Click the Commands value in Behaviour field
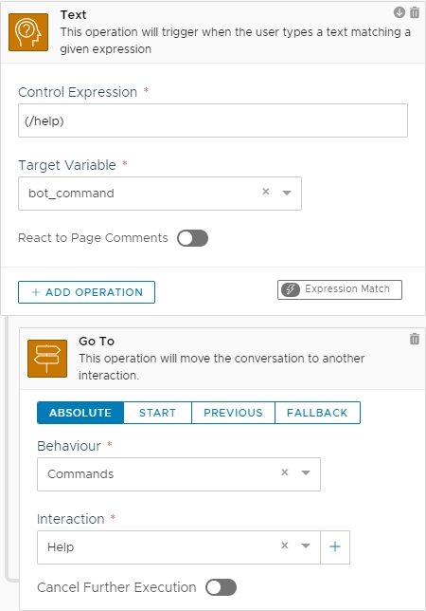This screenshot has height=611, width=426. pyautogui.click(x=80, y=473)
